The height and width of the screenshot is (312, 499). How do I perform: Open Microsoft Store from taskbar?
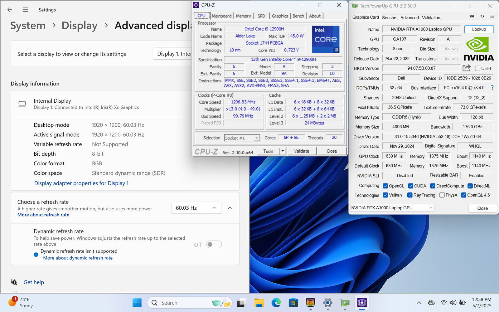293,303
